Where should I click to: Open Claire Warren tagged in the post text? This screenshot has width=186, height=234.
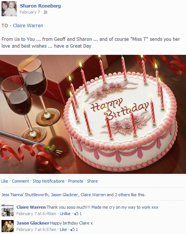pos(28,26)
